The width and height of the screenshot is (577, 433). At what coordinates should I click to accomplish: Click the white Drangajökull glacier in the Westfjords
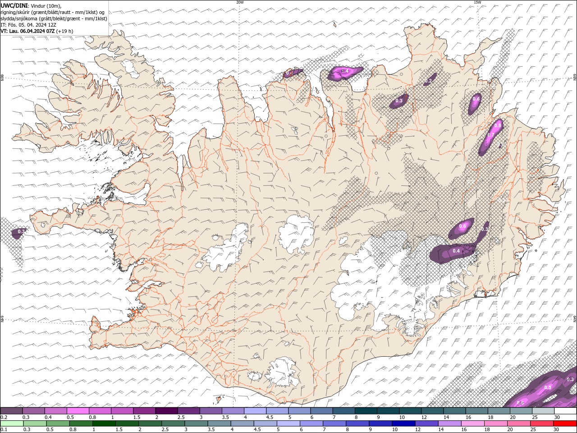tap(131, 67)
